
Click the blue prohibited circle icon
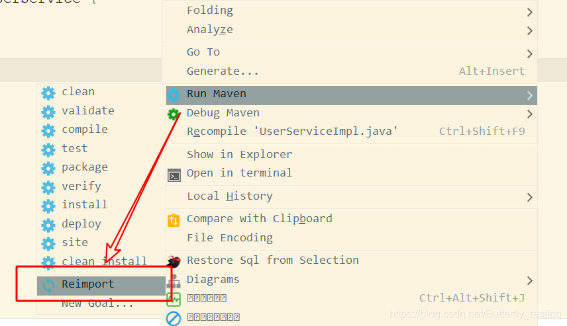point(174,319)
